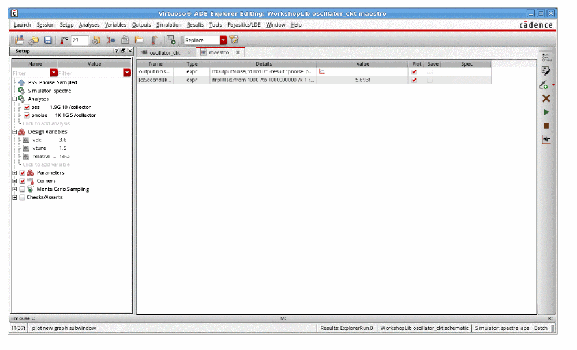
Task: Select the Simulator spectre tree row
Action: [x=49, y=91]
